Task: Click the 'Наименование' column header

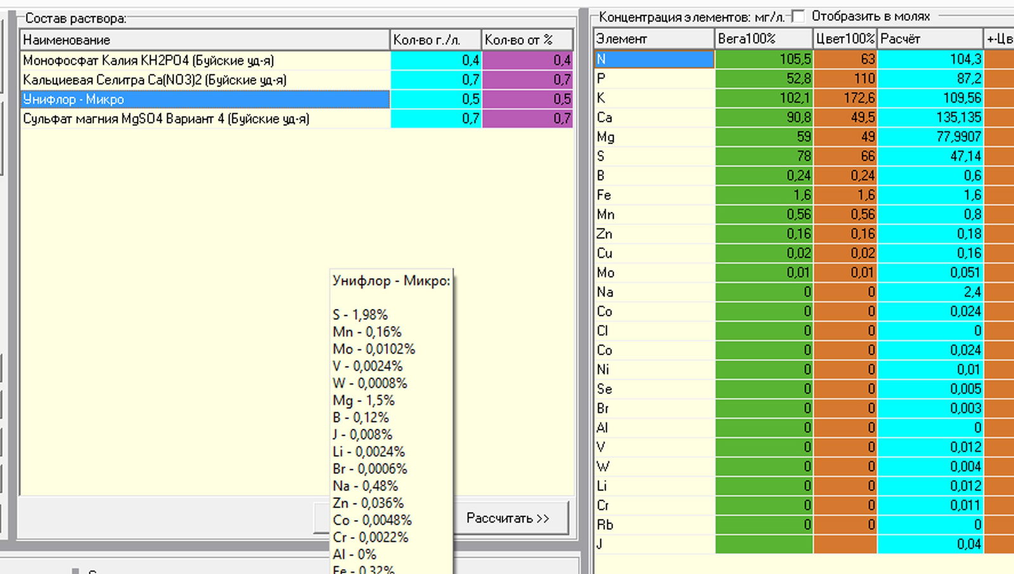Action: pyautogui.click(x=205, y=40)
